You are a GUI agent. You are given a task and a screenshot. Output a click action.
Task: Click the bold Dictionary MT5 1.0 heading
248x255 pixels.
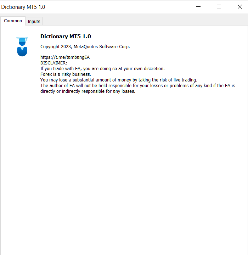coord(66,36)
